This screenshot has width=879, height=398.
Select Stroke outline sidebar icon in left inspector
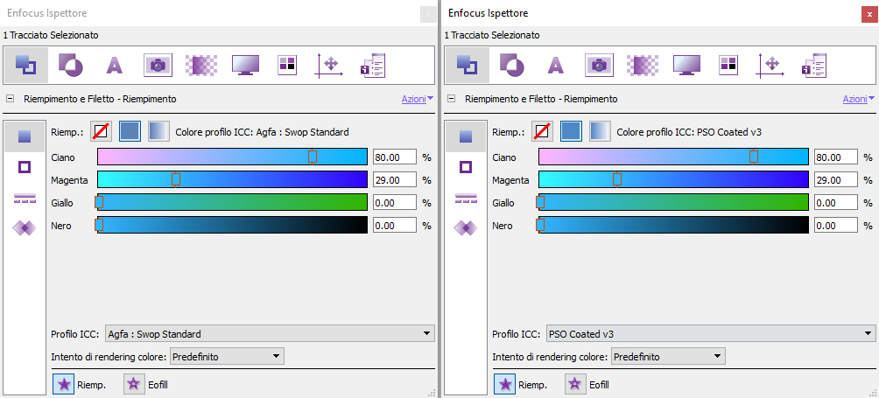point(25,167)
